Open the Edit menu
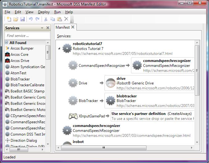The height and width of the screenshot is (163, 209). (x=18, y=12)
